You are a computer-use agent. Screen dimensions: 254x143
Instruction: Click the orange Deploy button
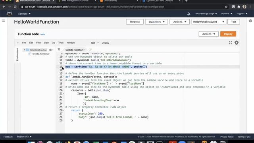[x=228, y=34]
